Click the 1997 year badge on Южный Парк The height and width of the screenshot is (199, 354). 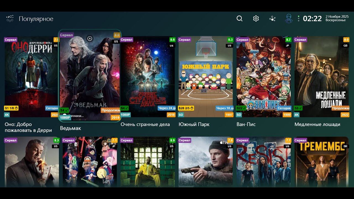tap(229, 115)
